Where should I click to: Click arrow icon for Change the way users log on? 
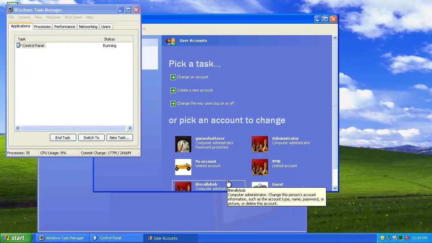[x=173, y=104]
